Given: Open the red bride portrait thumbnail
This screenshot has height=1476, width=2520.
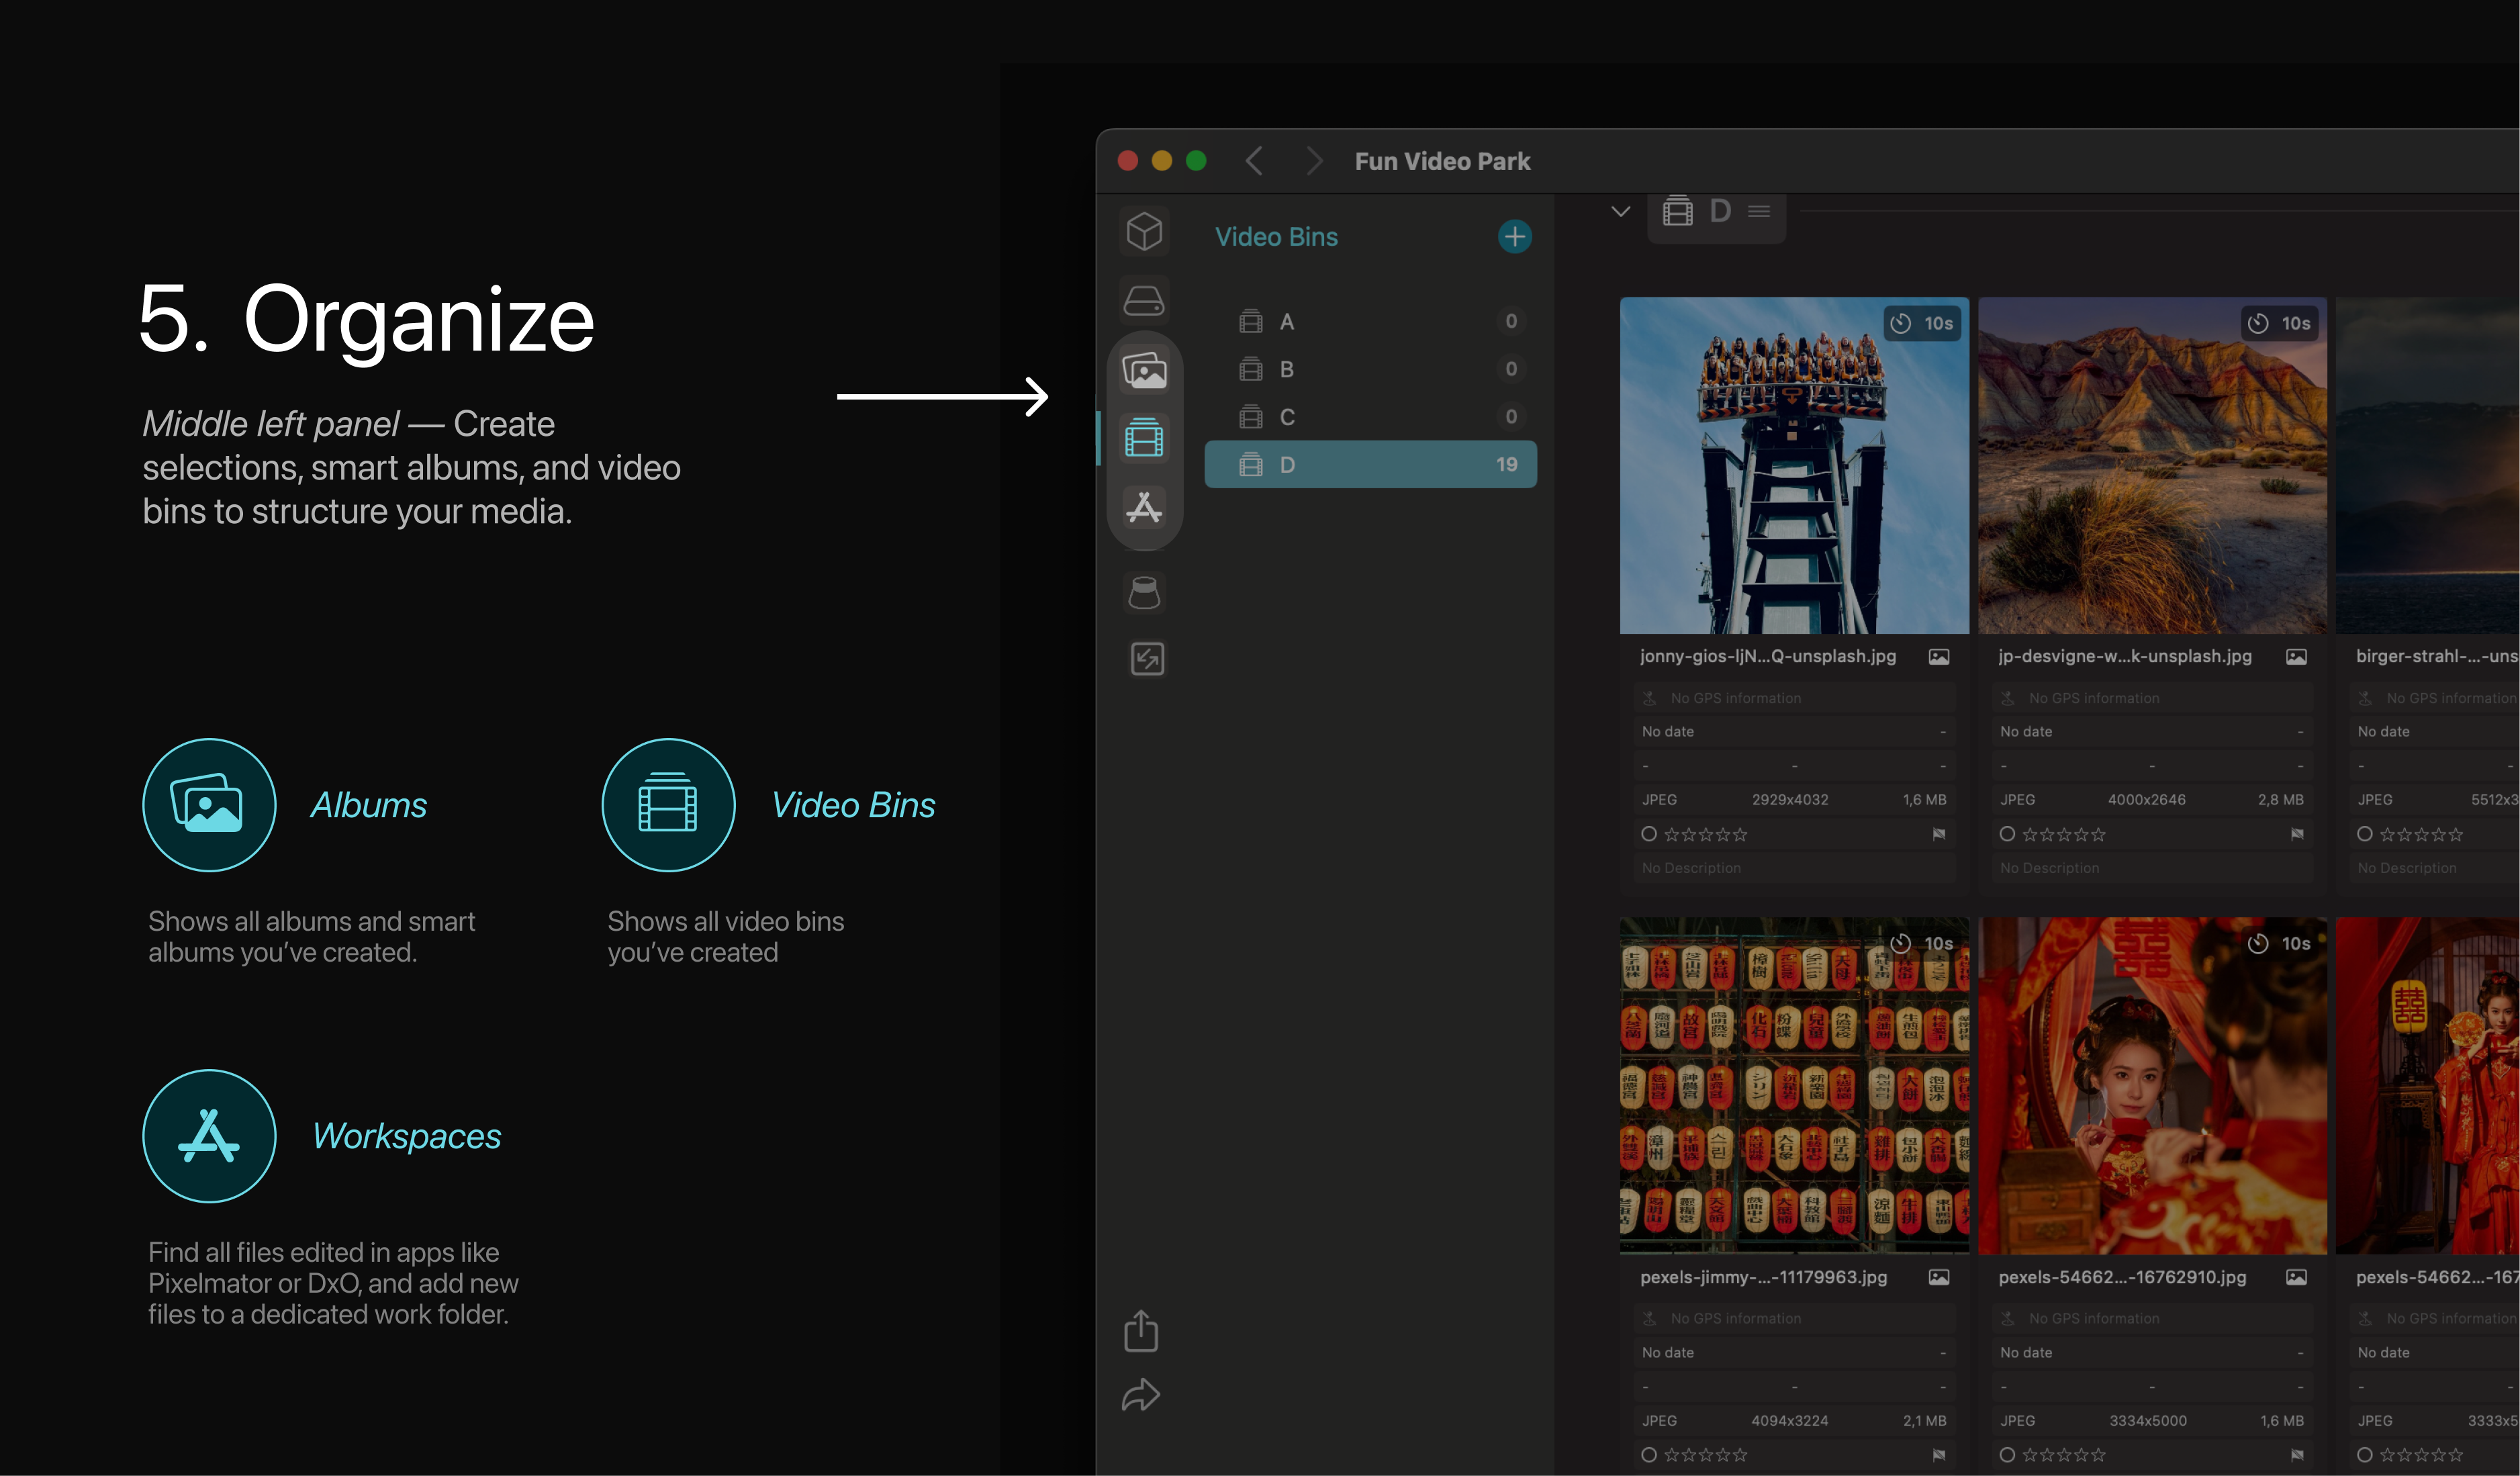Looking at the screenshot, I should [2152, 1086].
